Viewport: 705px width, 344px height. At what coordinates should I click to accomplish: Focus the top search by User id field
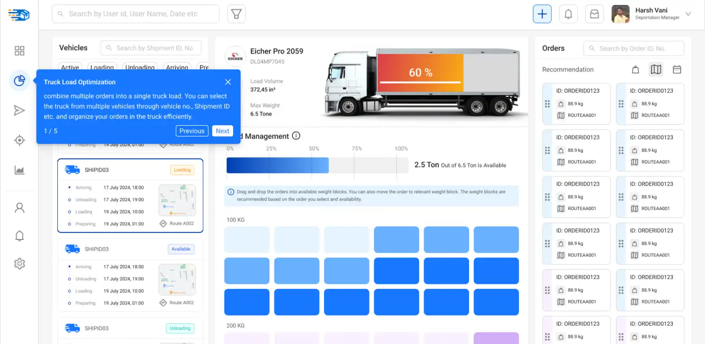(x=136, y=14)
